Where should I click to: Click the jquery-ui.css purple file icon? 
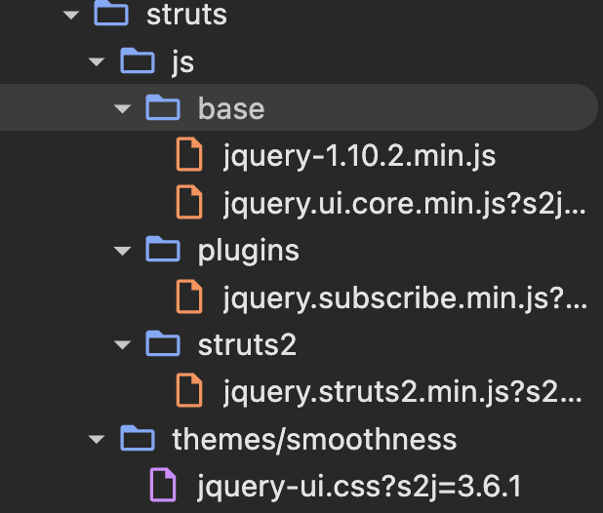(x=163, y=485)
